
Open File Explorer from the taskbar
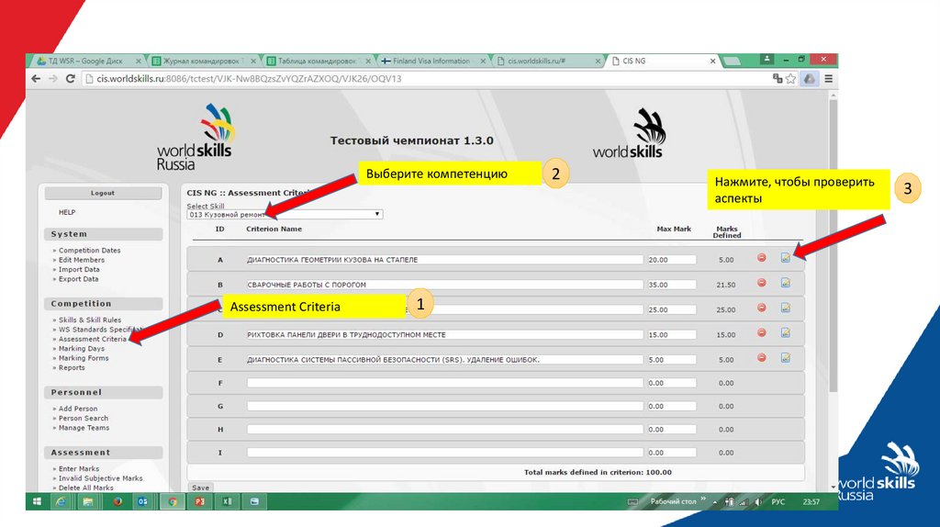click(87, 502)
